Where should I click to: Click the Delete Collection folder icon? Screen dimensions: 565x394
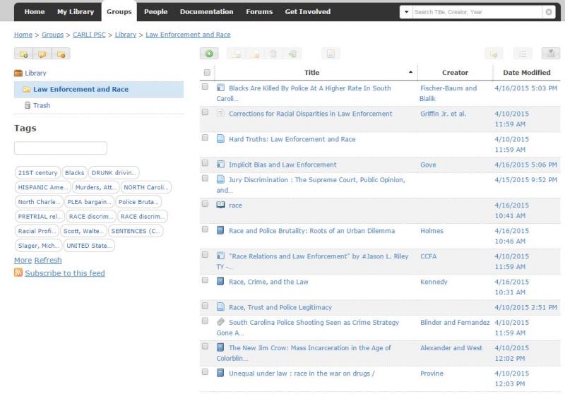click(61, 54)
